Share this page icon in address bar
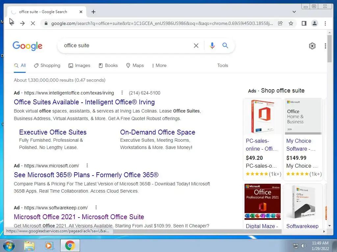Screen dimensions: 337x252 coord(280,23)
